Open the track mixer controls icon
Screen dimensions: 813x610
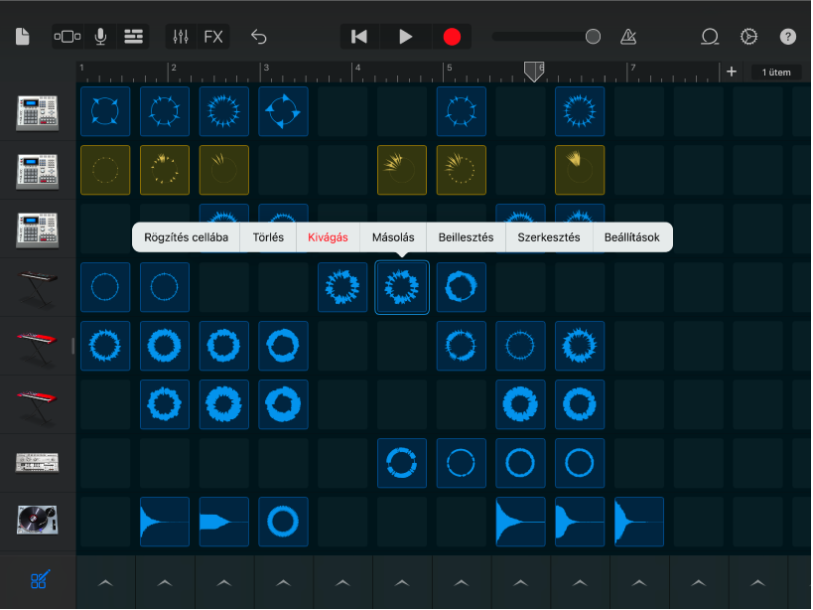point(181,36)
